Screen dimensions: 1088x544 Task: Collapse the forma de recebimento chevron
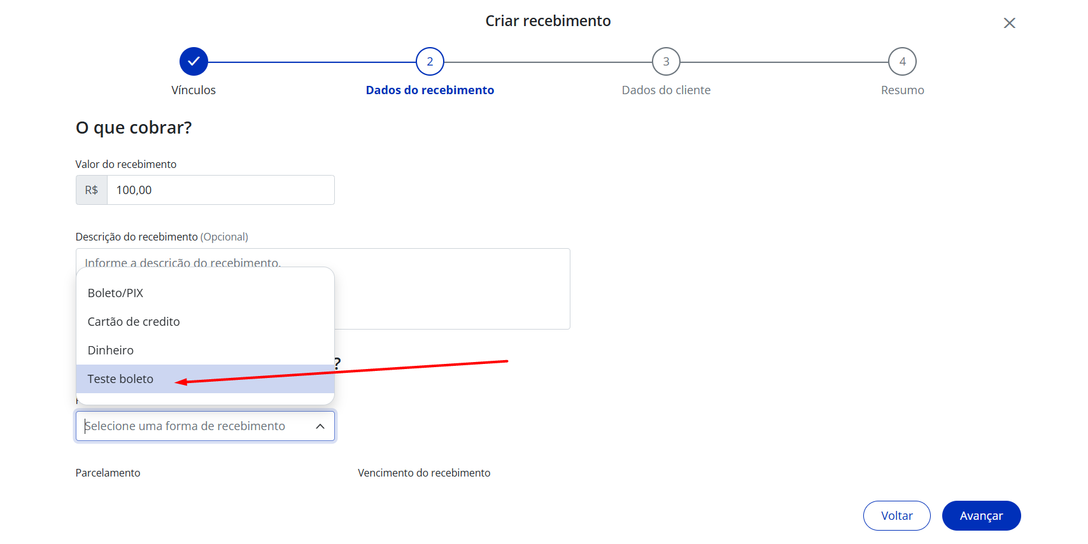click(x=320, y=426)
